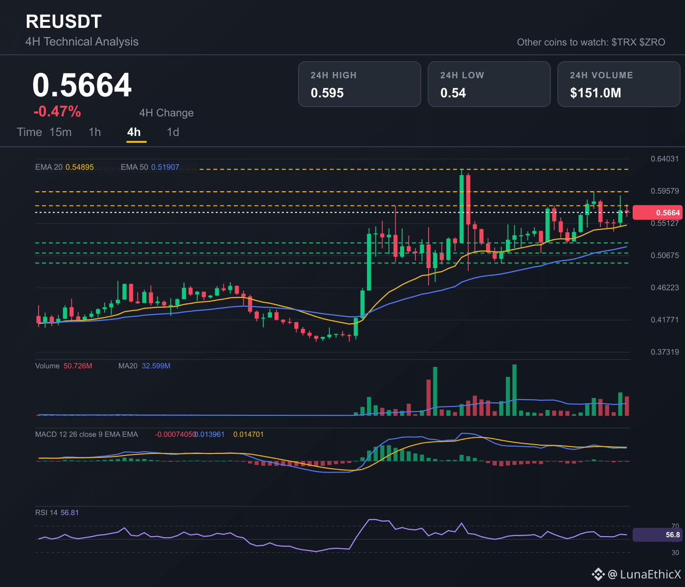Select the 1h timeframe tab
Image resolution: width=685 pixels, height=587 pixels.
click(x=95, y=132)
